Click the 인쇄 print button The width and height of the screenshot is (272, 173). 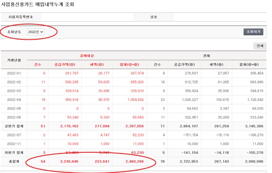tap(260, 46)
